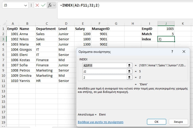Screen dimensions: 193x128
Task: Select column J header
Action: 166,23
